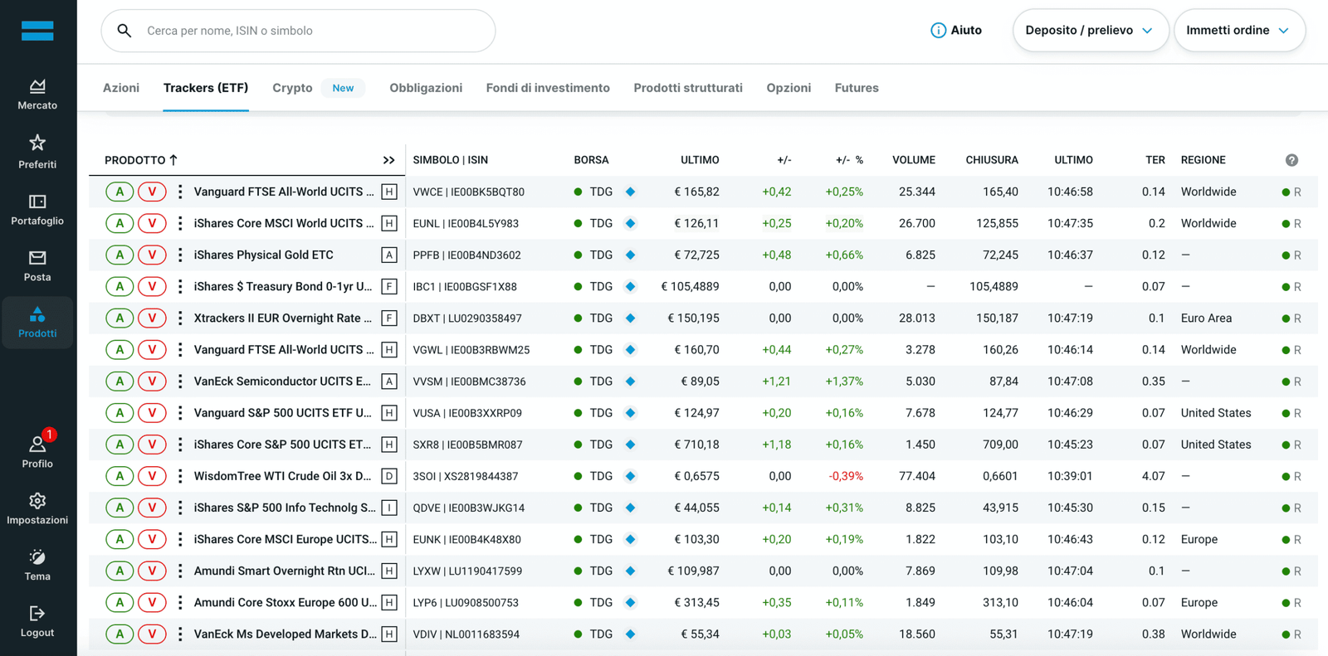Screen dimensions: 1328x656
Task: Click the A badge on VanEck Semiconductor row
Action: coord(388,381)
